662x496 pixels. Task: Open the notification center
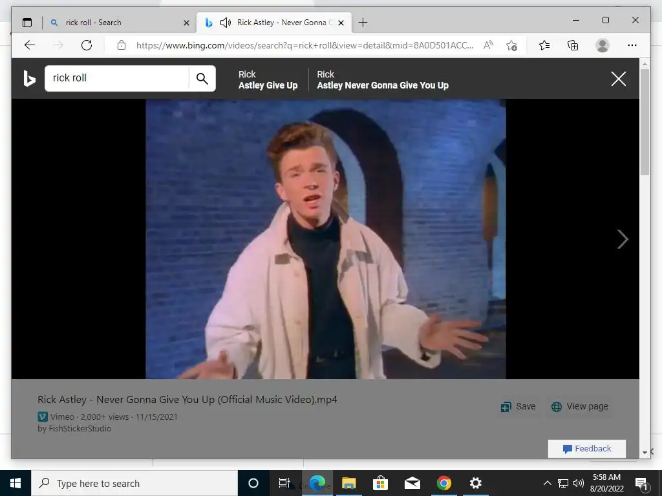[x=641, y=483]
